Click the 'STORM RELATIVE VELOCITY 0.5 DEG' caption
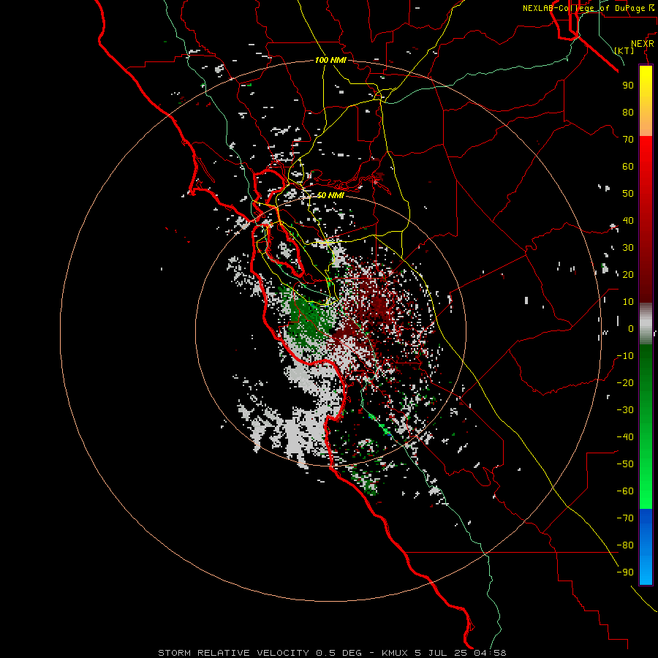The image size is (658, 658). (x=260, y=653)
